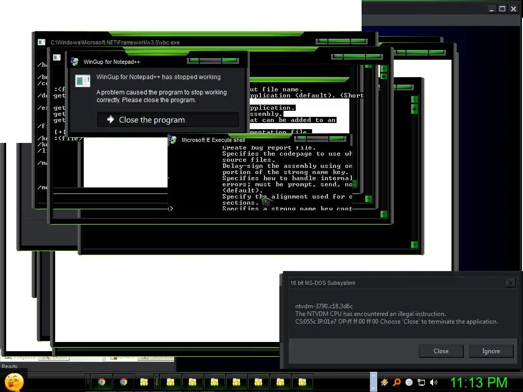Minimize the Microsoft IE Execute shell window
Image resolution: width=523 pixels, height=392 pixels.
(301, 138)
